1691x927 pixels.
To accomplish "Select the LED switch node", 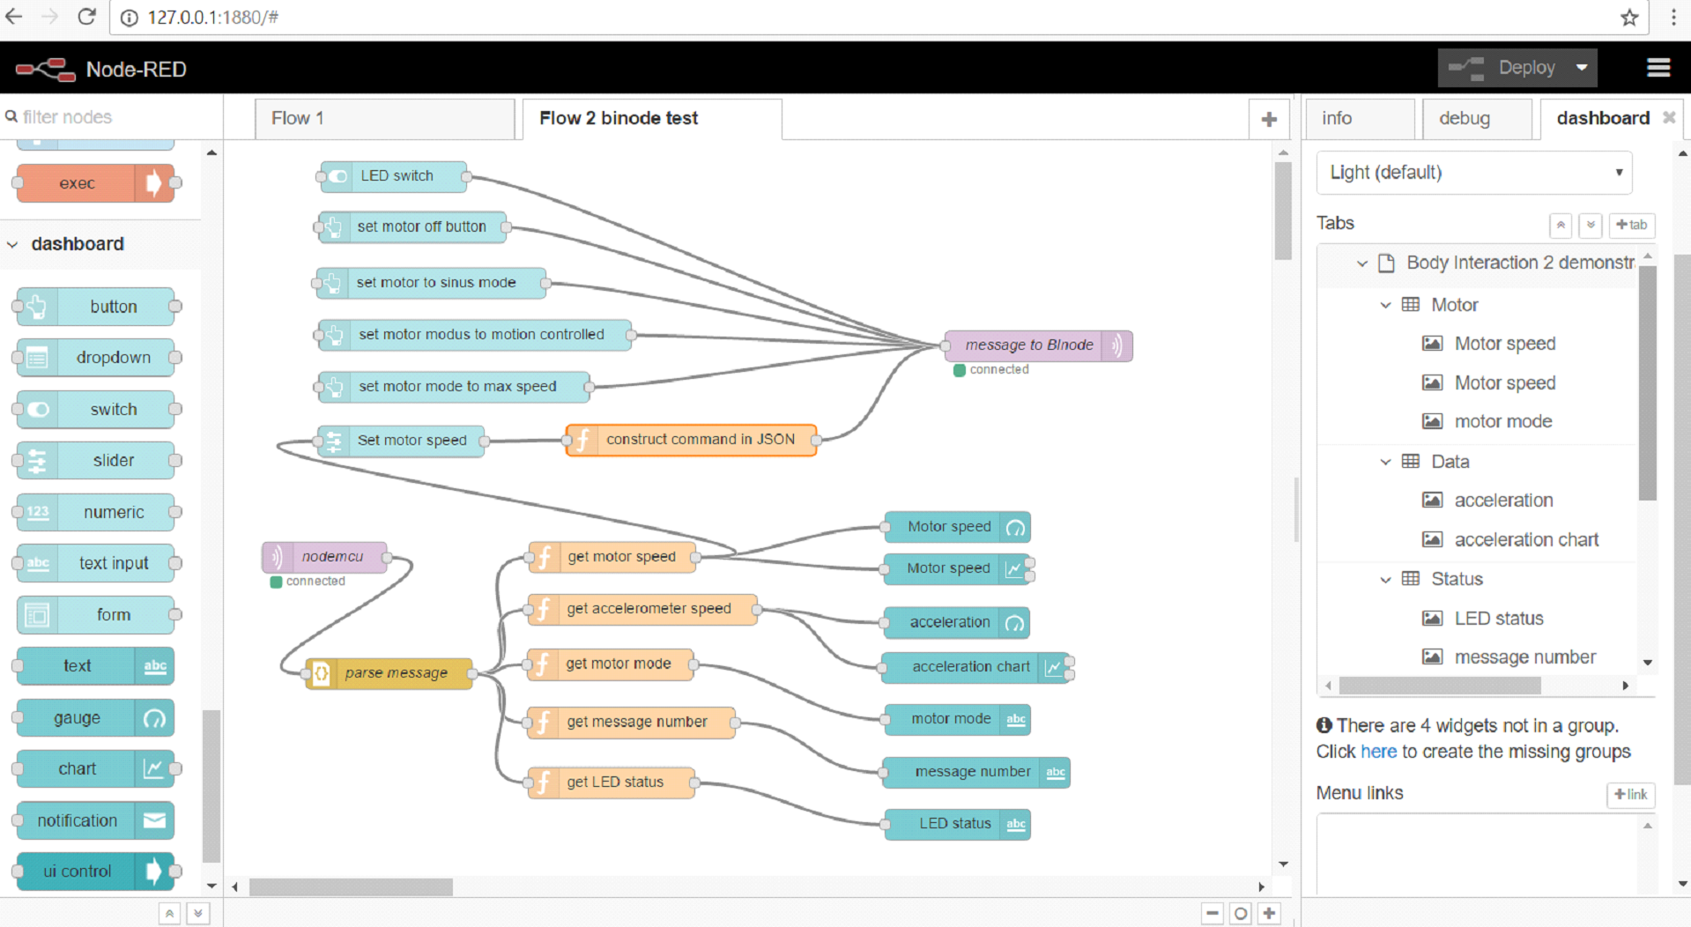I will (x=393, y=176).
